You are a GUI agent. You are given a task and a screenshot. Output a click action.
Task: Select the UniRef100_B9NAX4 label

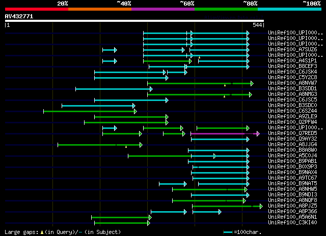[x=292, y=173]
